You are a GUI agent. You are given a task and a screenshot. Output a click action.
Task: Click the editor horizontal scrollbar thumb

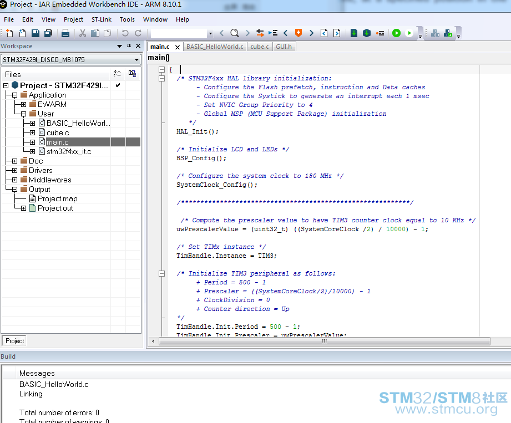point(324,342)
